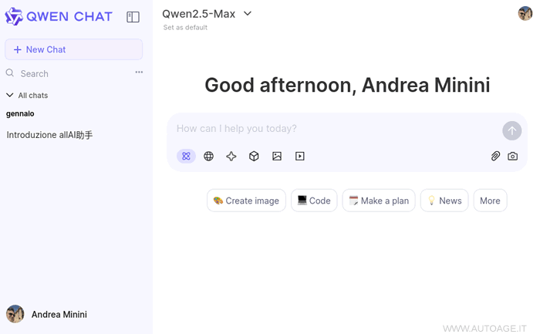Select the cube Artifacts icon
This screenshot has width=540, height=334.
(254, 157)
